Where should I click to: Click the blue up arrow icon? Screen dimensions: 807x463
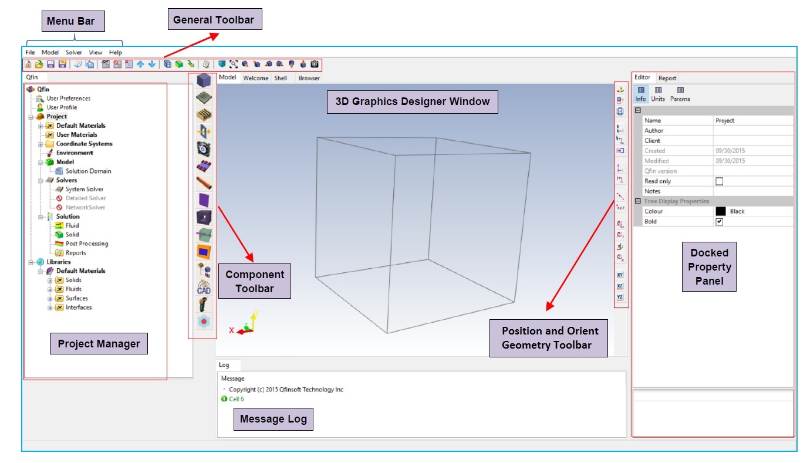tap(140, 64)
